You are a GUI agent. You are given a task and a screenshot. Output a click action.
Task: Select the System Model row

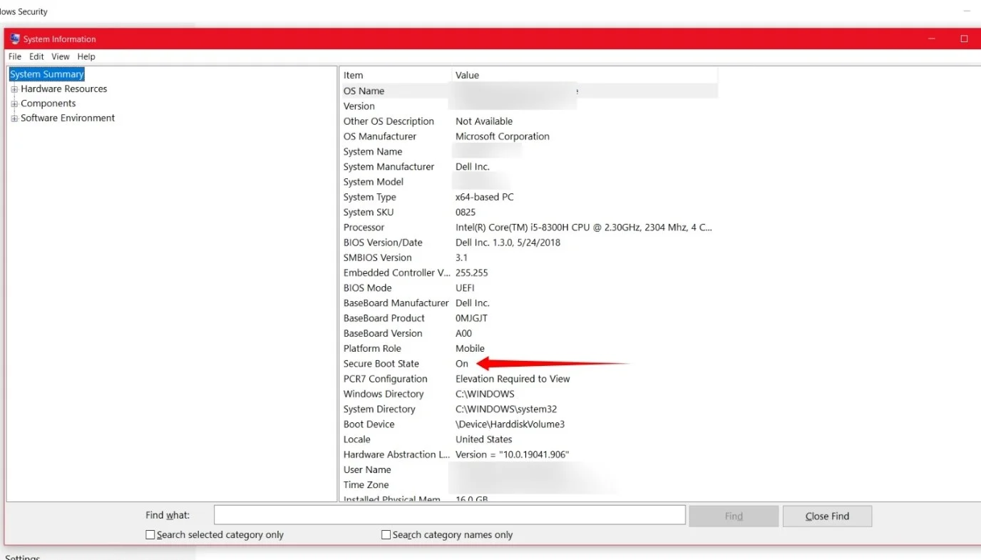coord(529,182)
